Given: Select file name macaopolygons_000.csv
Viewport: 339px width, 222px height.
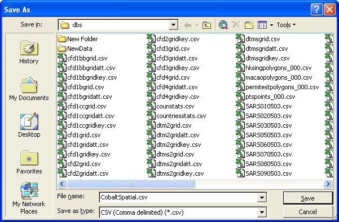Looking at the screenshot, I should (279, 77).
